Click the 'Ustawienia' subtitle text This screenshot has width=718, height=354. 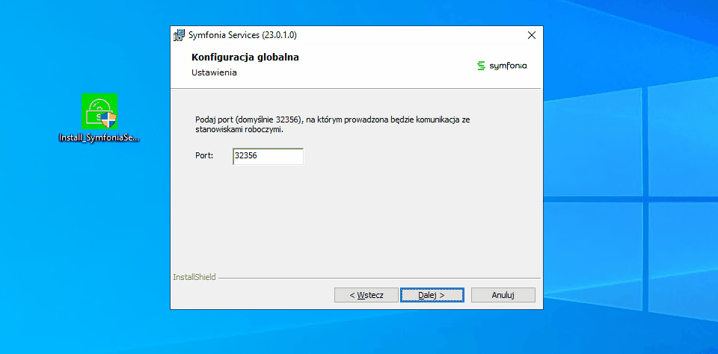tap(214, 72)
